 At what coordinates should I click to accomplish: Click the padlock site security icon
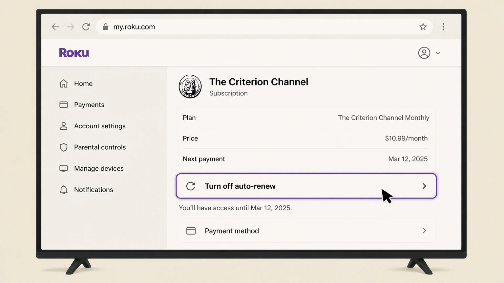pyautogui.click(x=106, y=27)
